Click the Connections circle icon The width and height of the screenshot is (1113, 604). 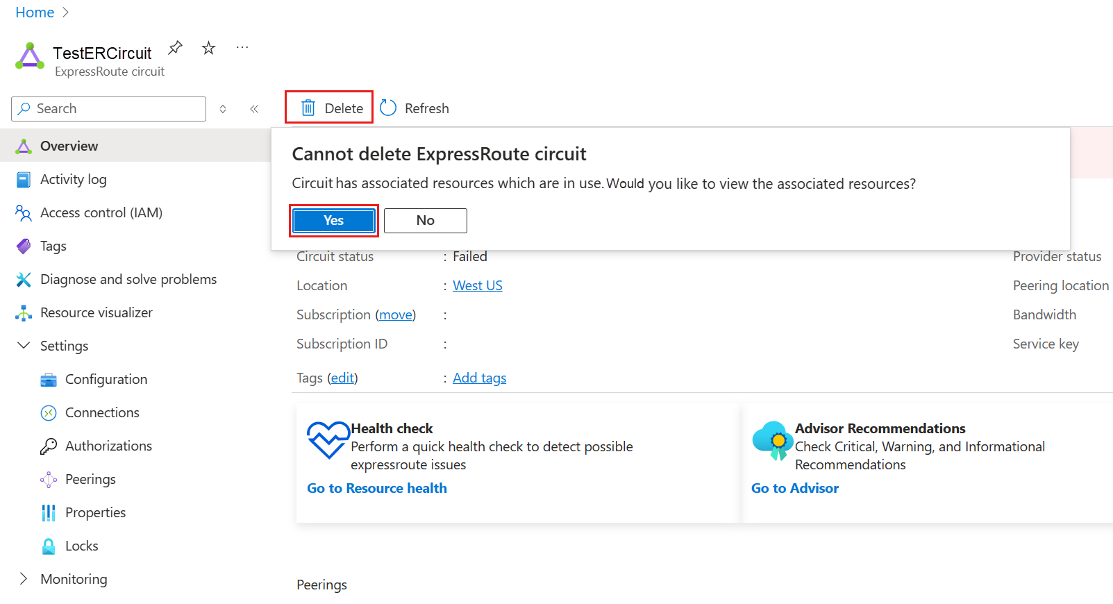(x=49, y=413)
